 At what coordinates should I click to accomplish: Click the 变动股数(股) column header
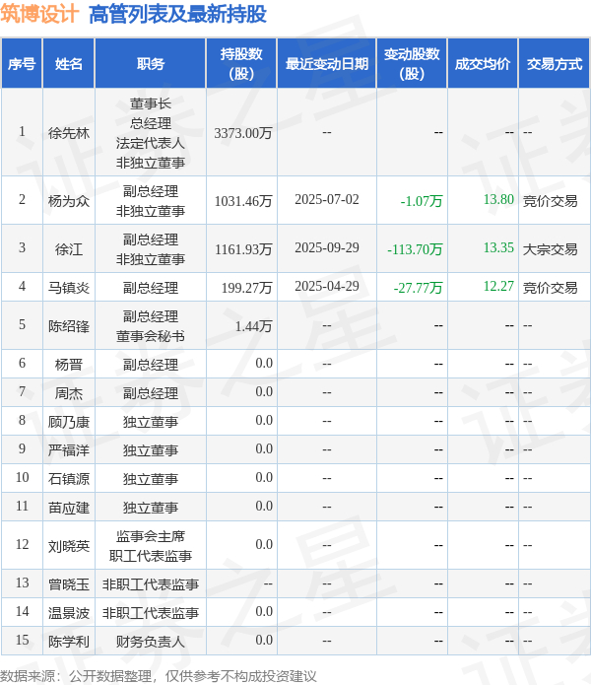tap(412, 64)
